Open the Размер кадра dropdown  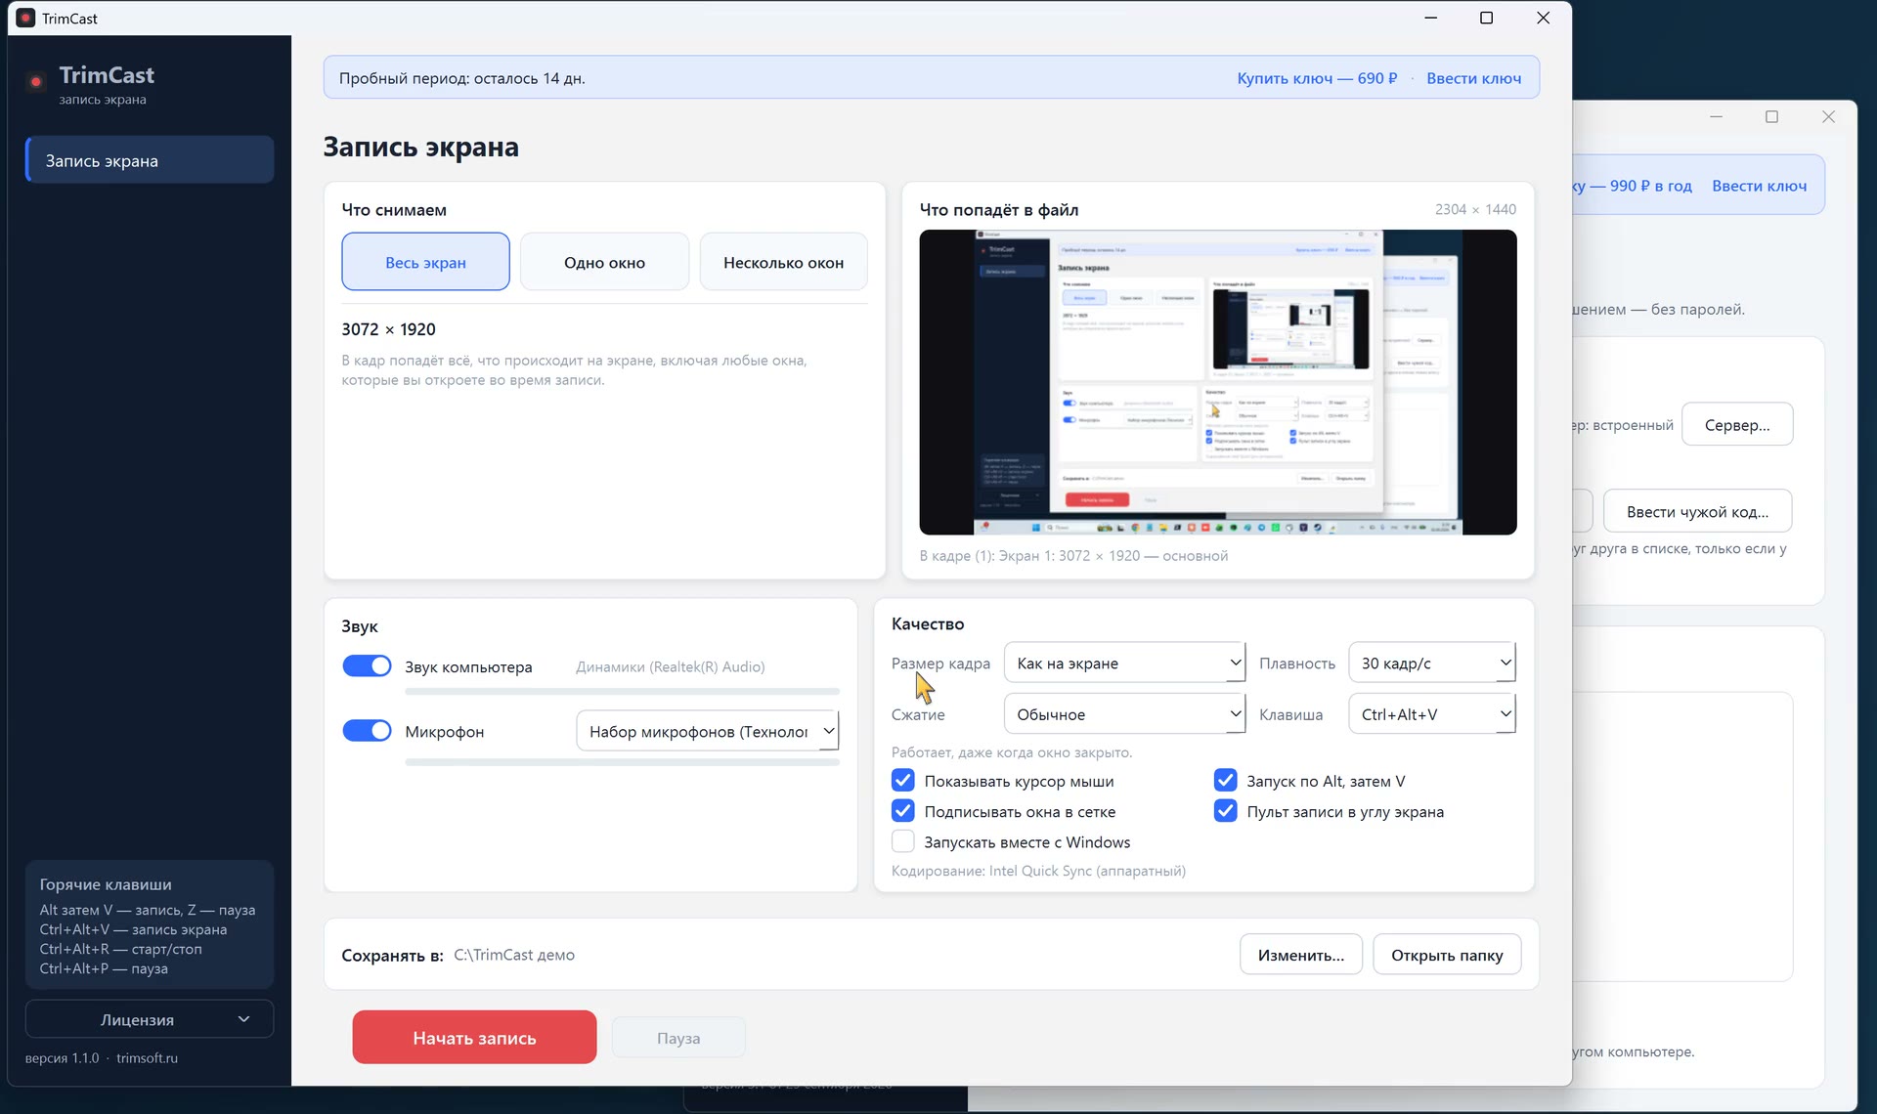pos(1124,663)
